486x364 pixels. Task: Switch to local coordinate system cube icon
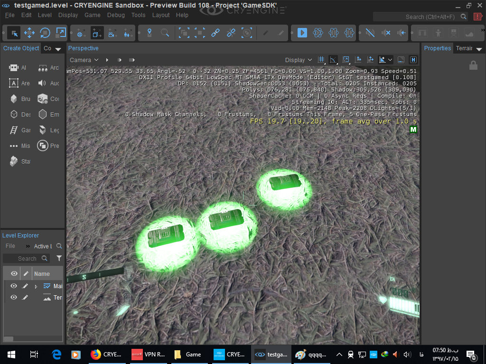pyautogui.click(x=97, y=33)
